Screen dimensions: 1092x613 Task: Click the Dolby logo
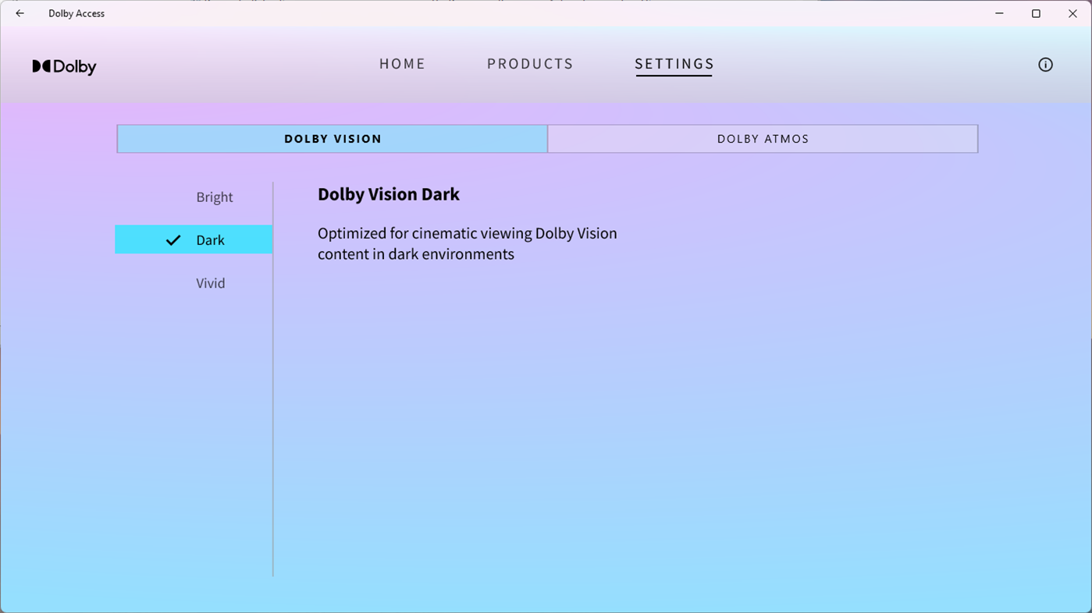point(65,67)
